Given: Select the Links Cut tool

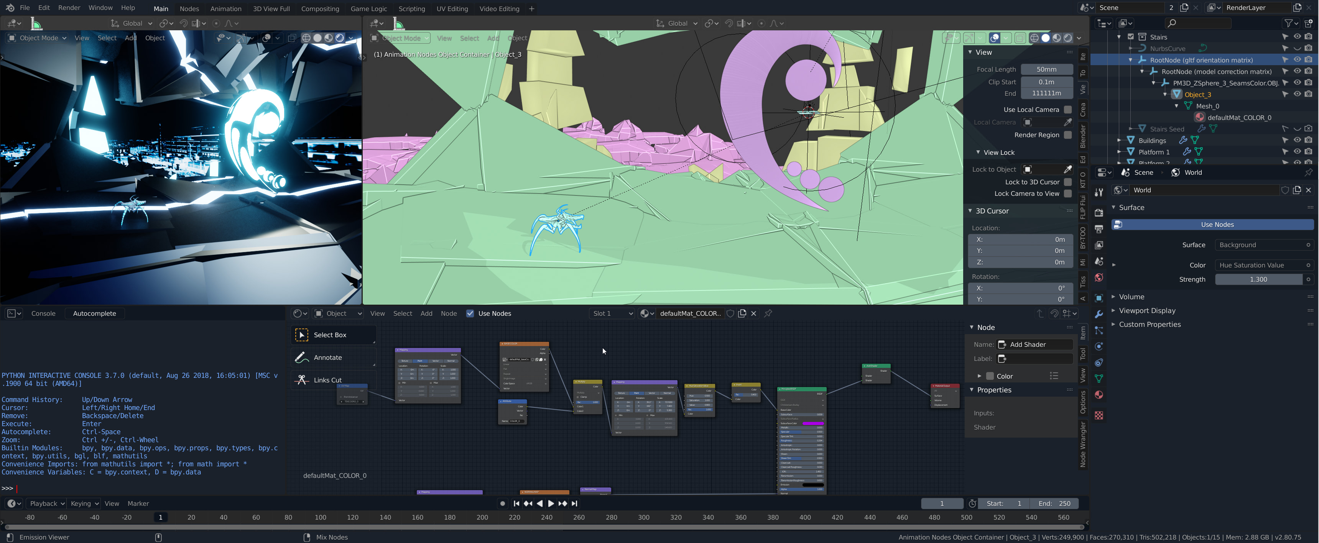Looking at the screenshot, I should [x=328, y=380].
